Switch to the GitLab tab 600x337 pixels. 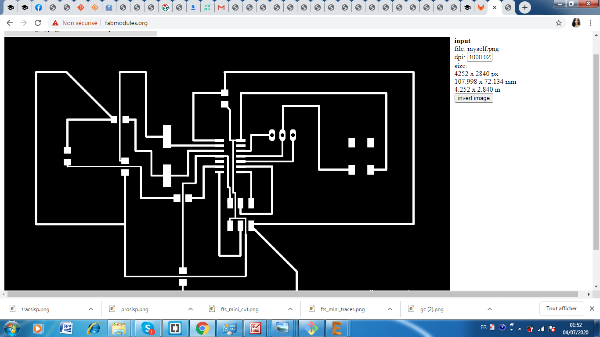pos(481,7)
